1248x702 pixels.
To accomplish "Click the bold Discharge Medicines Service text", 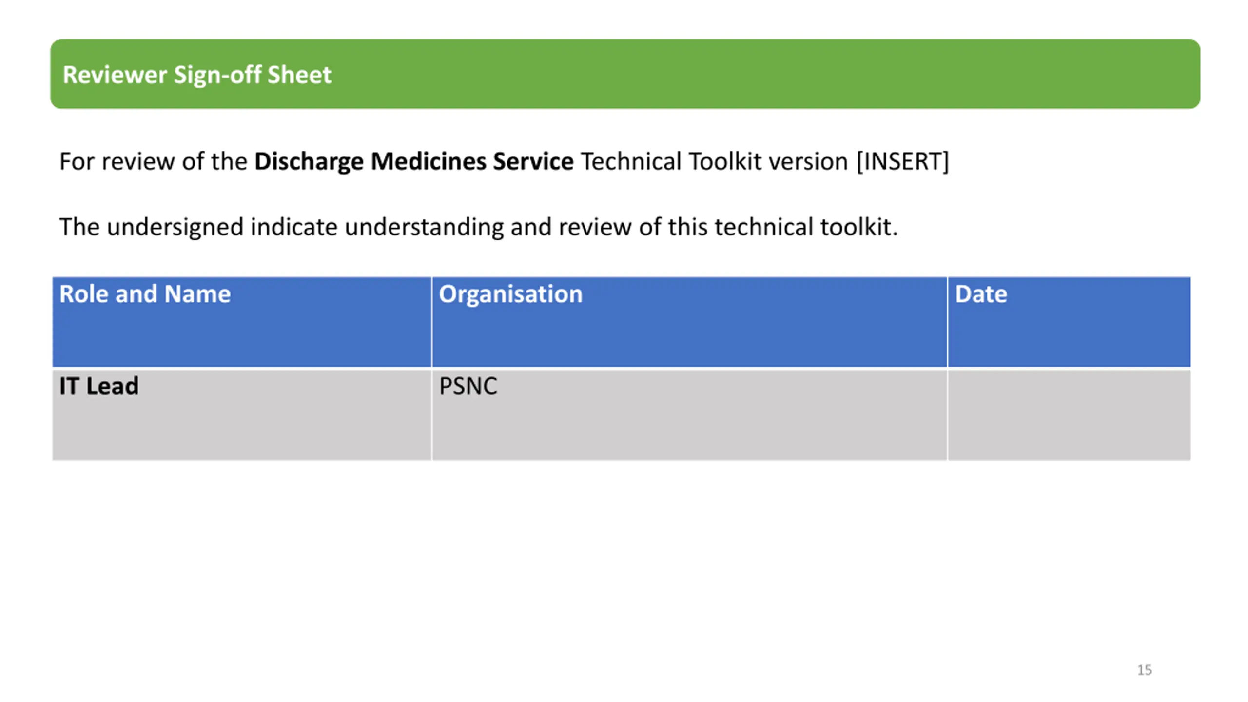I will pos(414,161).
